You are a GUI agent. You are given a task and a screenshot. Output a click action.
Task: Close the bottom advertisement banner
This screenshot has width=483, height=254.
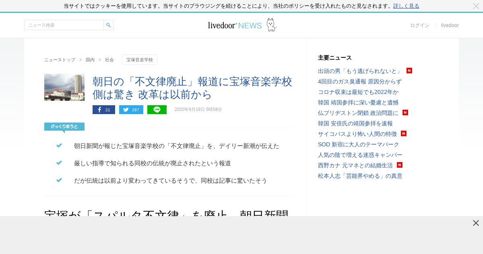point(476,223)
